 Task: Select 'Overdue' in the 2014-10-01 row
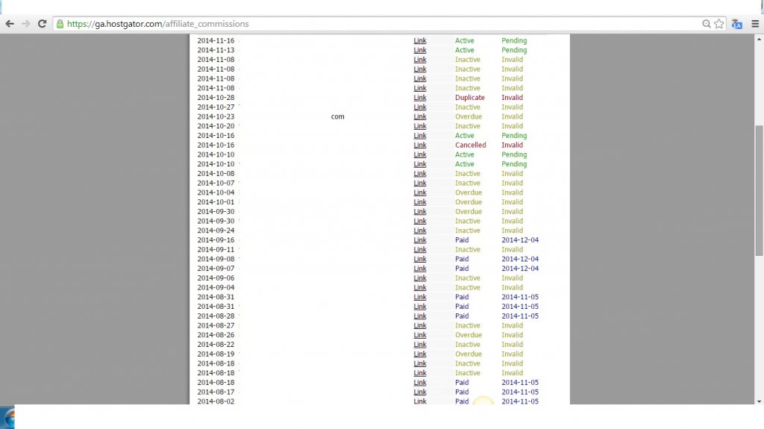pos(469,202)
